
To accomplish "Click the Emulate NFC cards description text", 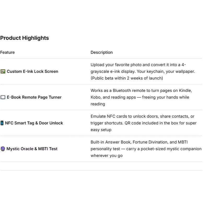I will point(143,123).
